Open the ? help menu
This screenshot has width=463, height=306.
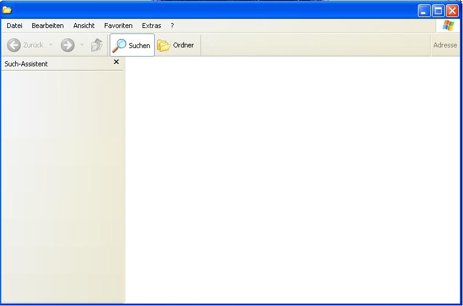click(172, 26)
